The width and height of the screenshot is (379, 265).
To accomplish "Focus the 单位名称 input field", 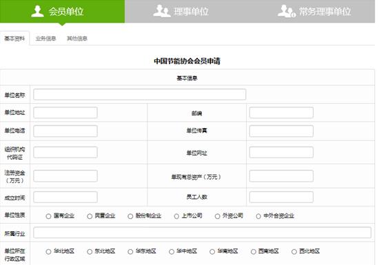I will pyautogui.click(x=140, y=94).
